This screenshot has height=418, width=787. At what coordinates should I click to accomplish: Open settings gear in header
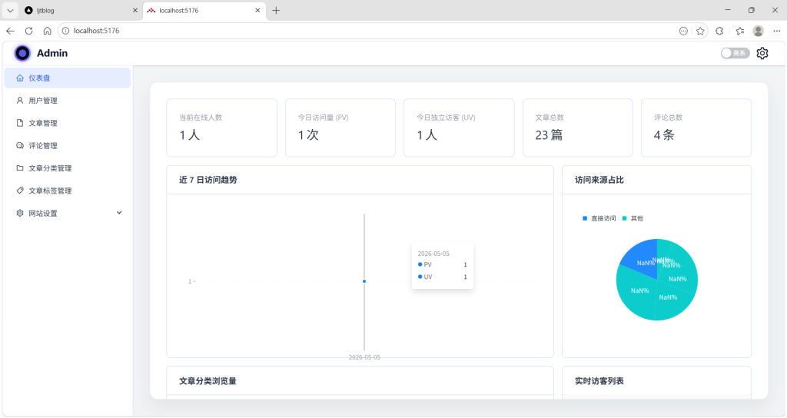coord(762,53)
